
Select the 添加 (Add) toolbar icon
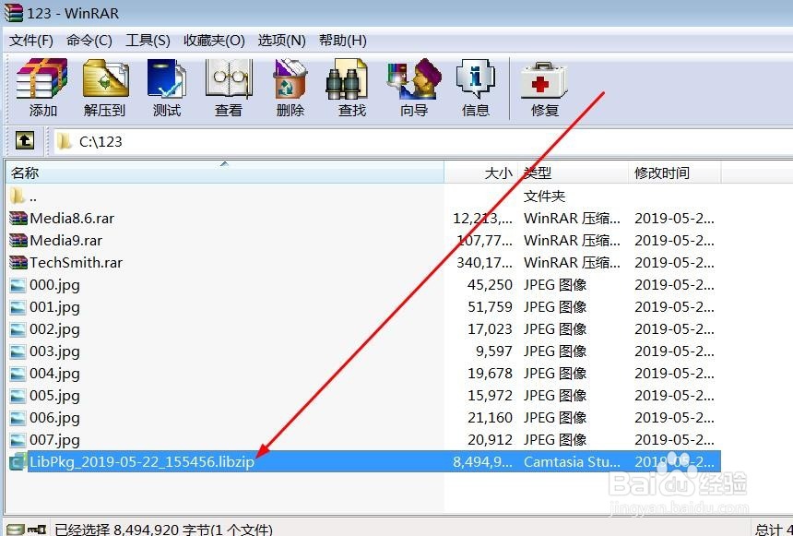pos(41,87)
